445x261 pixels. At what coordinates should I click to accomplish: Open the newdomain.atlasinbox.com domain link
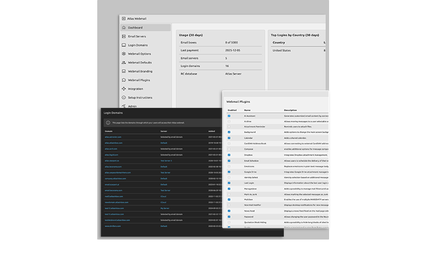point(116,202)
